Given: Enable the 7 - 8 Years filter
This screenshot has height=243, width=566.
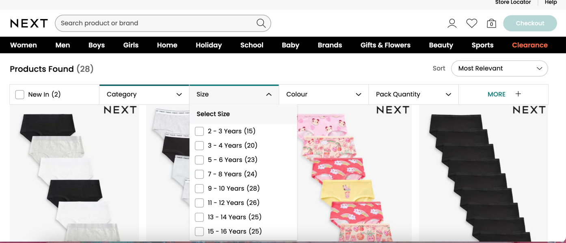Looking at the screenshot, I should (199, 174).
